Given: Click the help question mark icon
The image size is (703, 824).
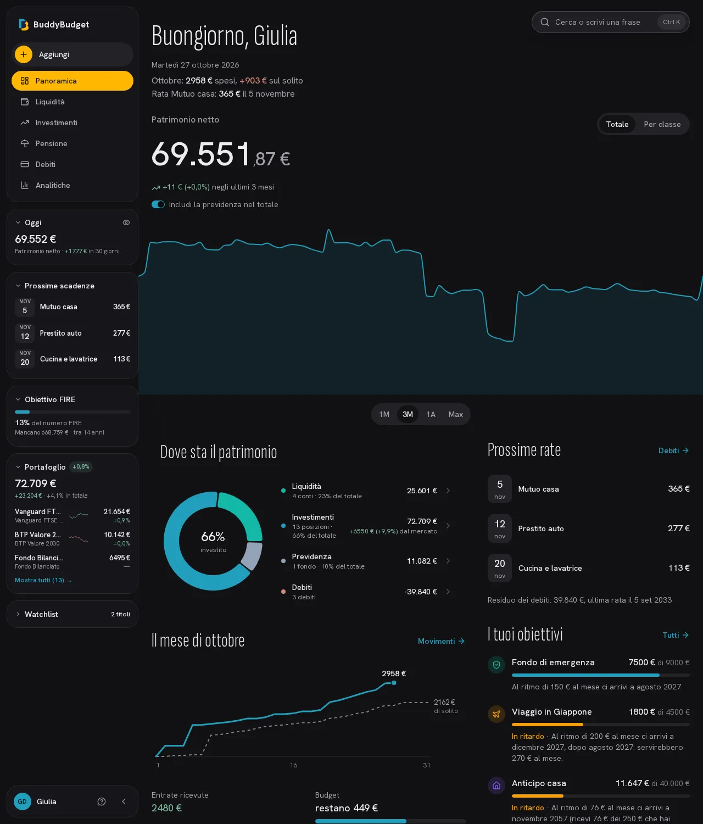Looking at the screenshot, I should click(102, 801).
